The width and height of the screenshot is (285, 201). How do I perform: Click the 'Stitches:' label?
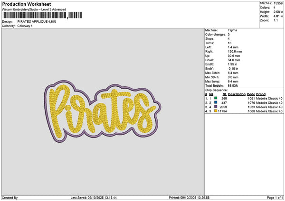pos(266,3)
